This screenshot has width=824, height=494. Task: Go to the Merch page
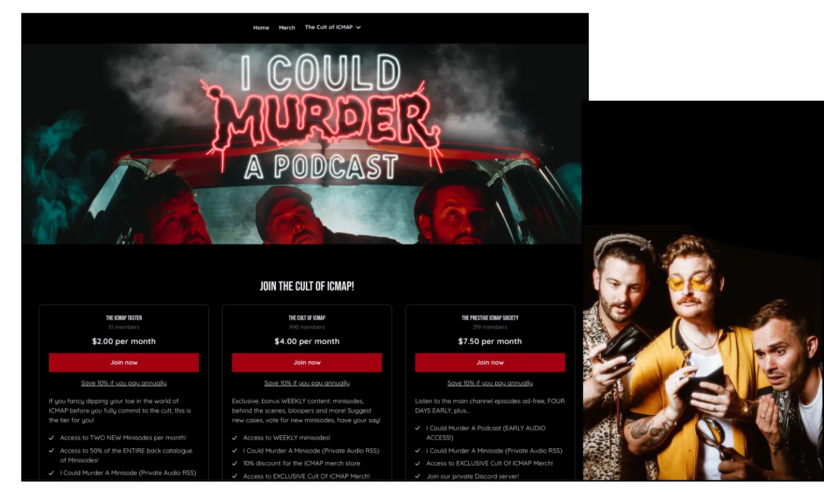click(287, 28)
